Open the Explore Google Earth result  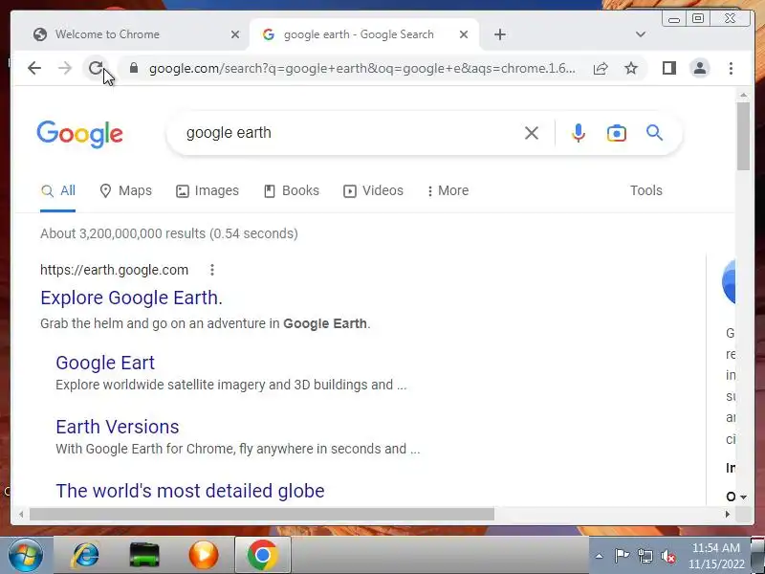[x=131, y=298]
